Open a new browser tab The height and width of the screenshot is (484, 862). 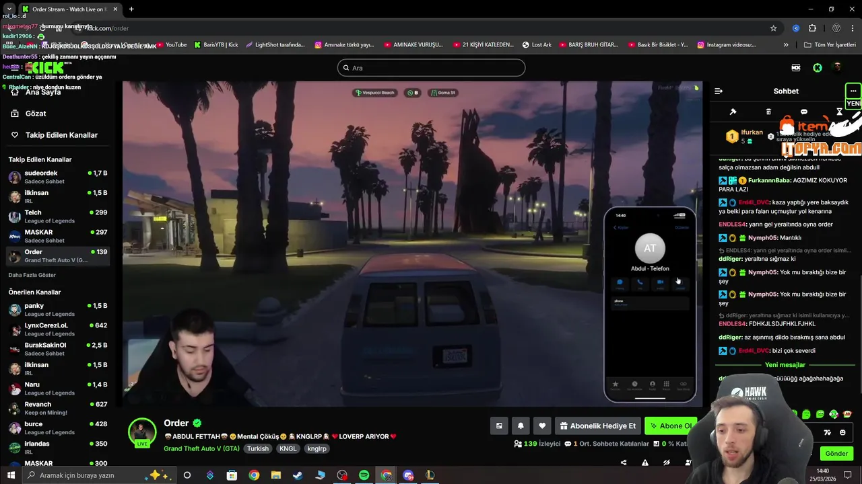pos(131,9)
